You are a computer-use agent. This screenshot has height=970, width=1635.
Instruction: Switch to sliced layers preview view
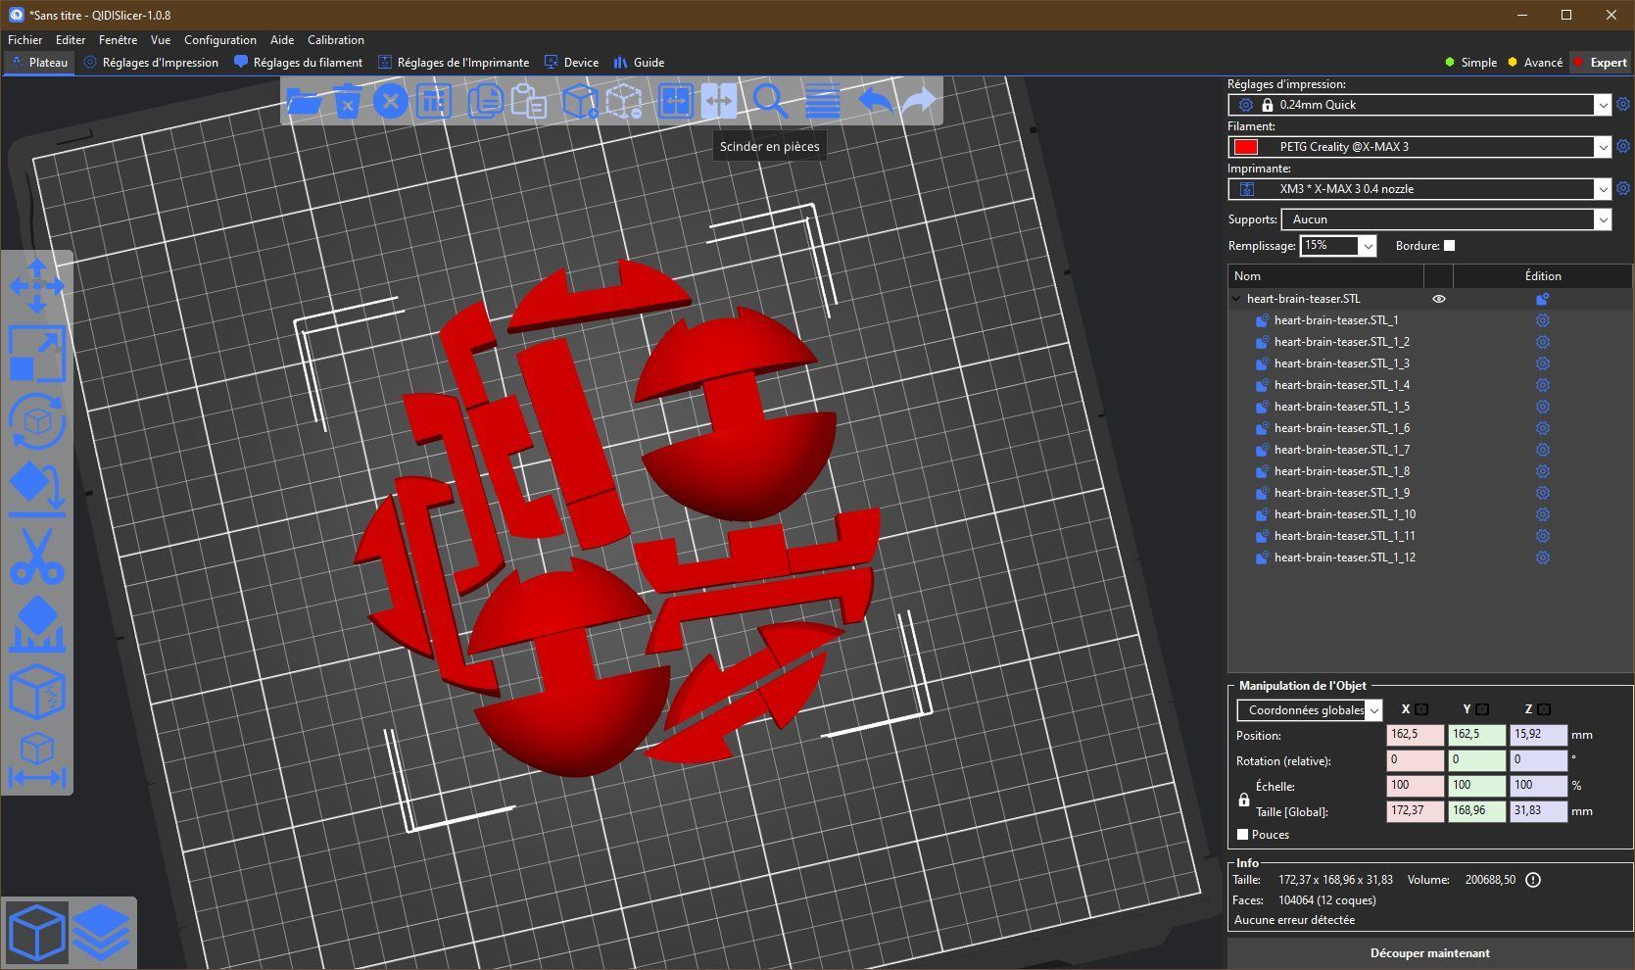tap(102, 932)
